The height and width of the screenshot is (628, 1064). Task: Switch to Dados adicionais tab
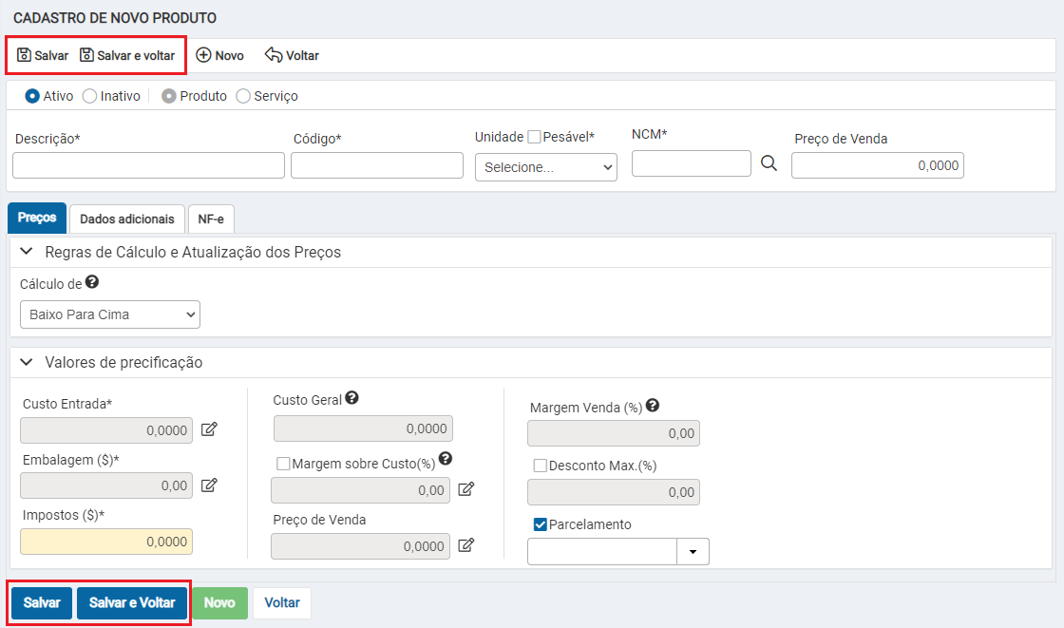point(127,219)
